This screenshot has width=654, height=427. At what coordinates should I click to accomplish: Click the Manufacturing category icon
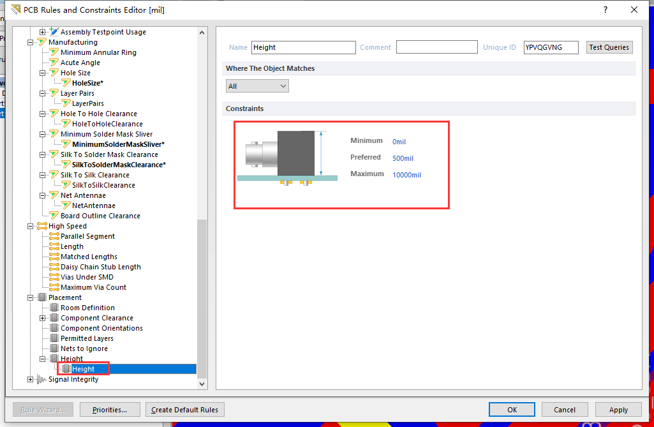click(x=41, y=42)
